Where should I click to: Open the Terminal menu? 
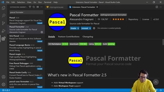48,2
